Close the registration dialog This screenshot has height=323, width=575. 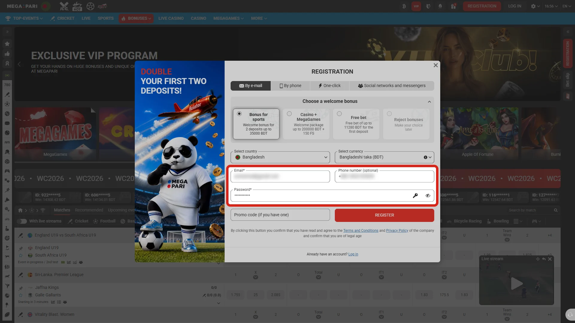point(436,65)
